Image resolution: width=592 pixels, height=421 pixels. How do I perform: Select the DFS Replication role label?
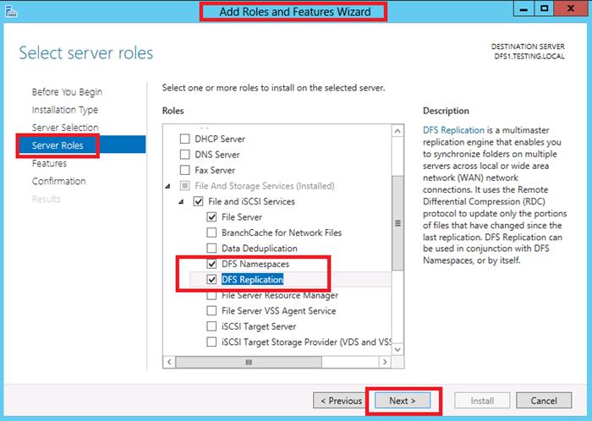click(x=252, y=280)
